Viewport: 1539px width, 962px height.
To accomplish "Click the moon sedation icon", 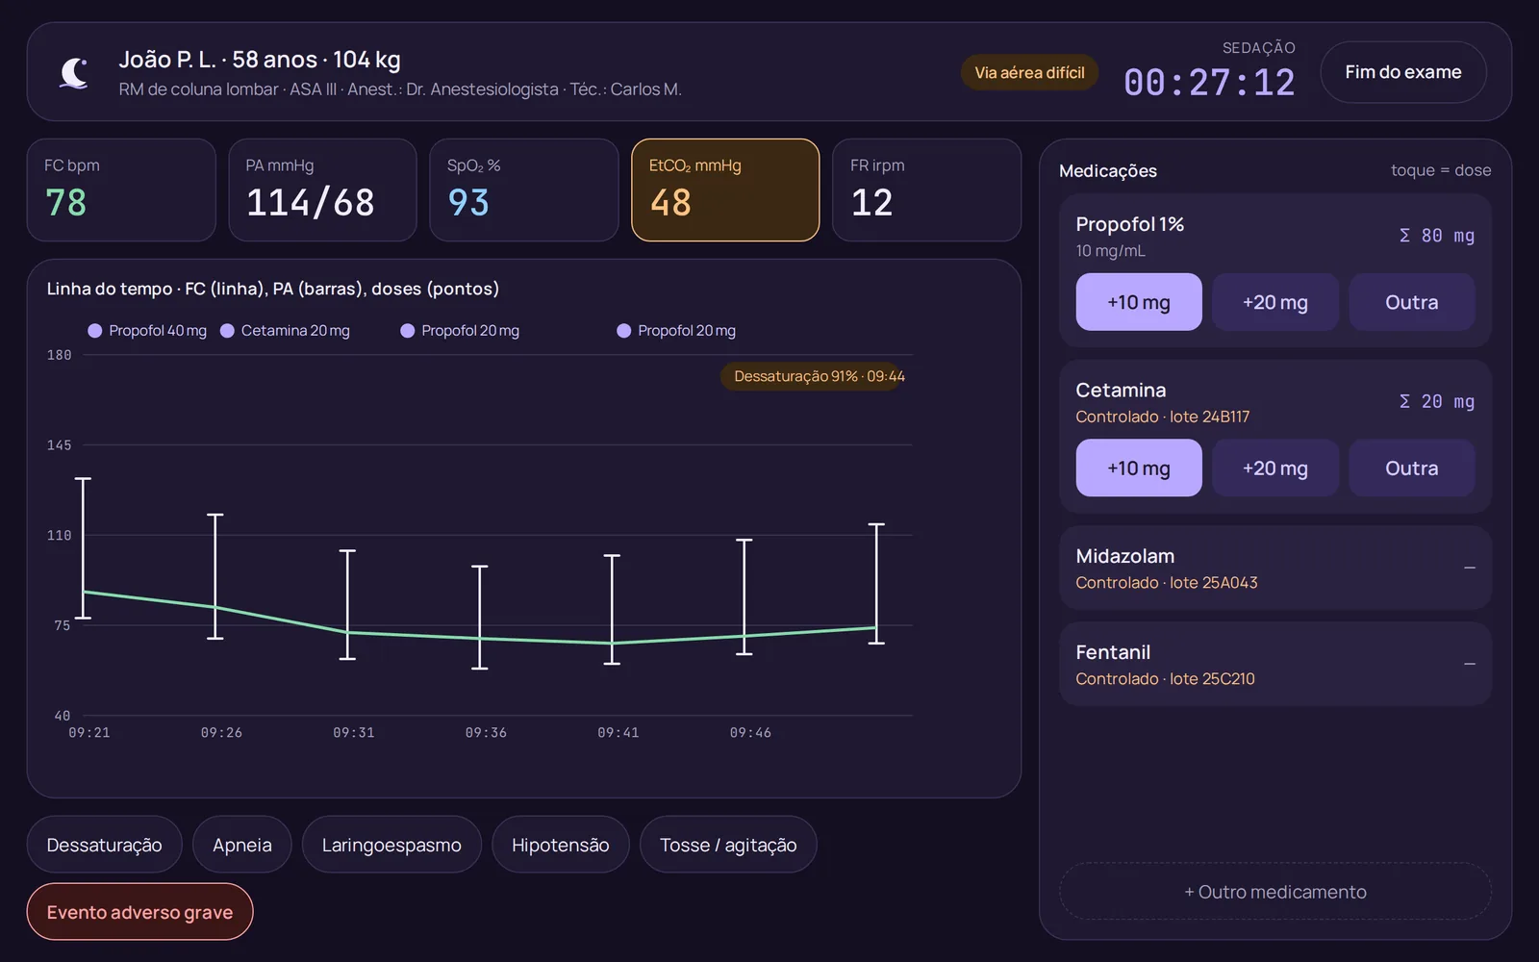I will tap(74, 73).
